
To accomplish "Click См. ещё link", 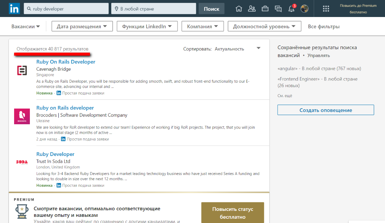I will pos(285,96).
